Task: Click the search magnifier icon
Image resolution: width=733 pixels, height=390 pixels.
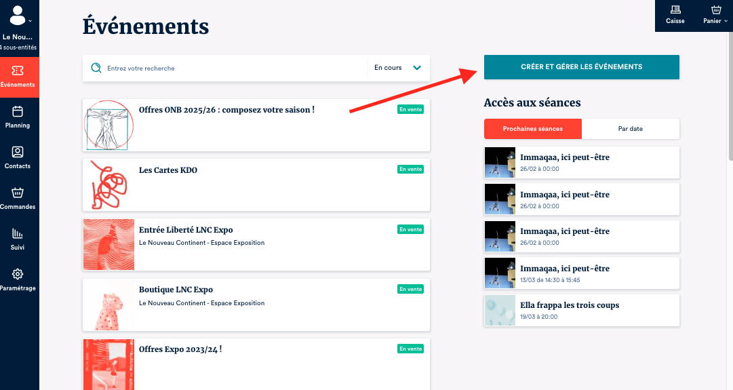Action: (x=96, y=68)
